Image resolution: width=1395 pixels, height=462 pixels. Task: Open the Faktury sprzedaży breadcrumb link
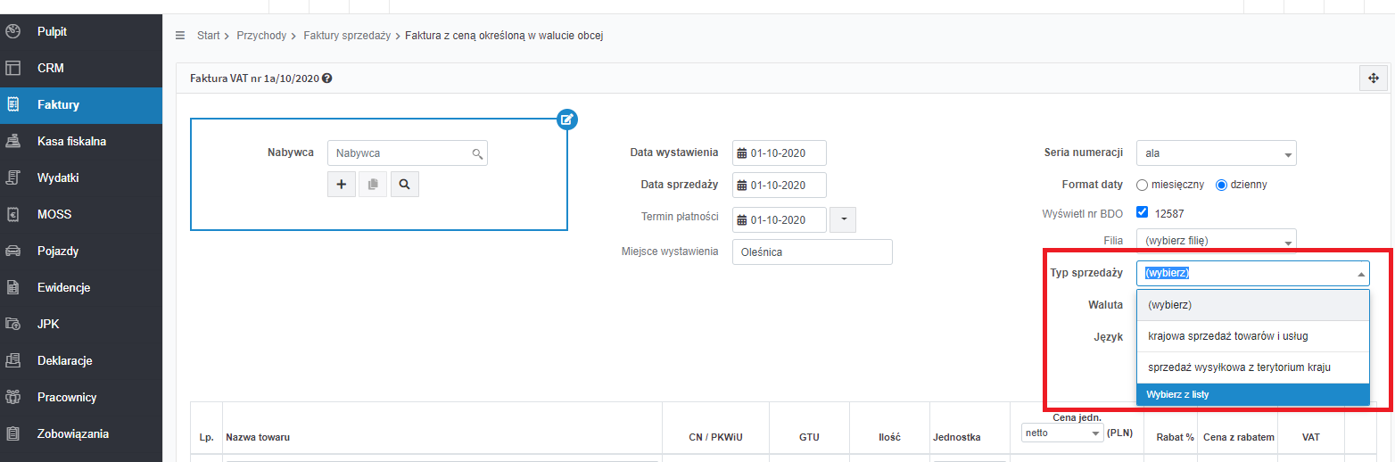click(347, 36)
